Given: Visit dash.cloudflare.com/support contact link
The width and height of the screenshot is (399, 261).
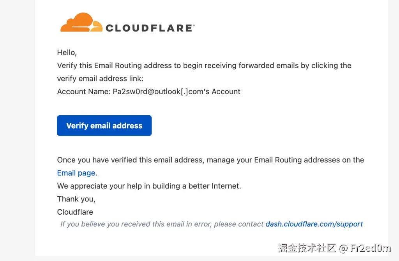Looking at the screenshot, I should point(314,224).
